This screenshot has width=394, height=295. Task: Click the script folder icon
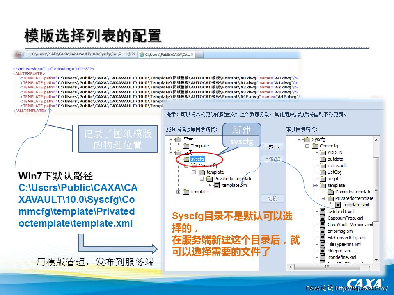point(323,179)
